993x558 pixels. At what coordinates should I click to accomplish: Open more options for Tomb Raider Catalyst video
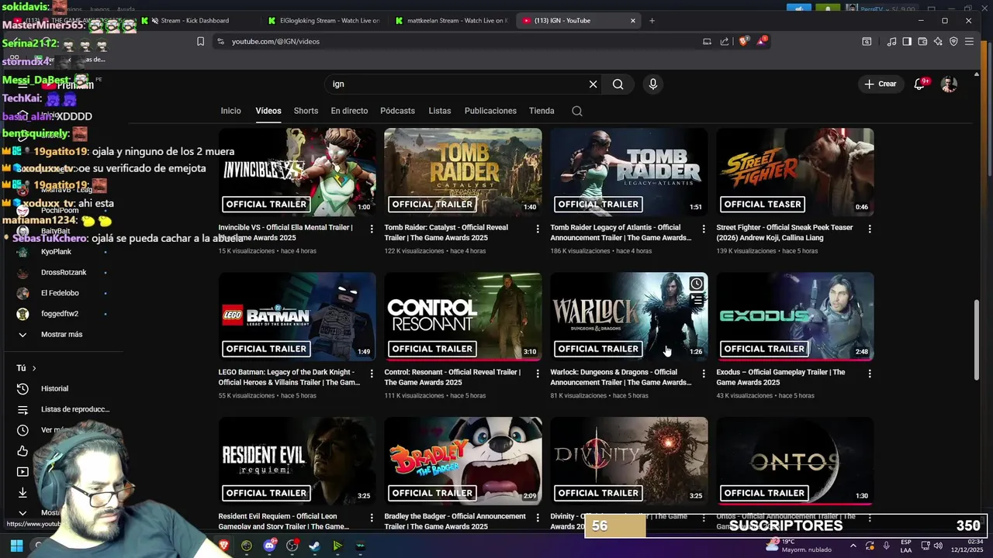tap(538, 229)
